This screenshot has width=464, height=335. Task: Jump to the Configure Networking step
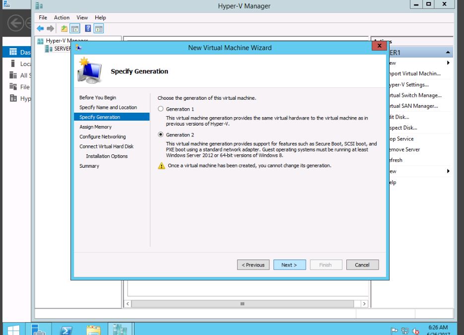coord(102,136)
